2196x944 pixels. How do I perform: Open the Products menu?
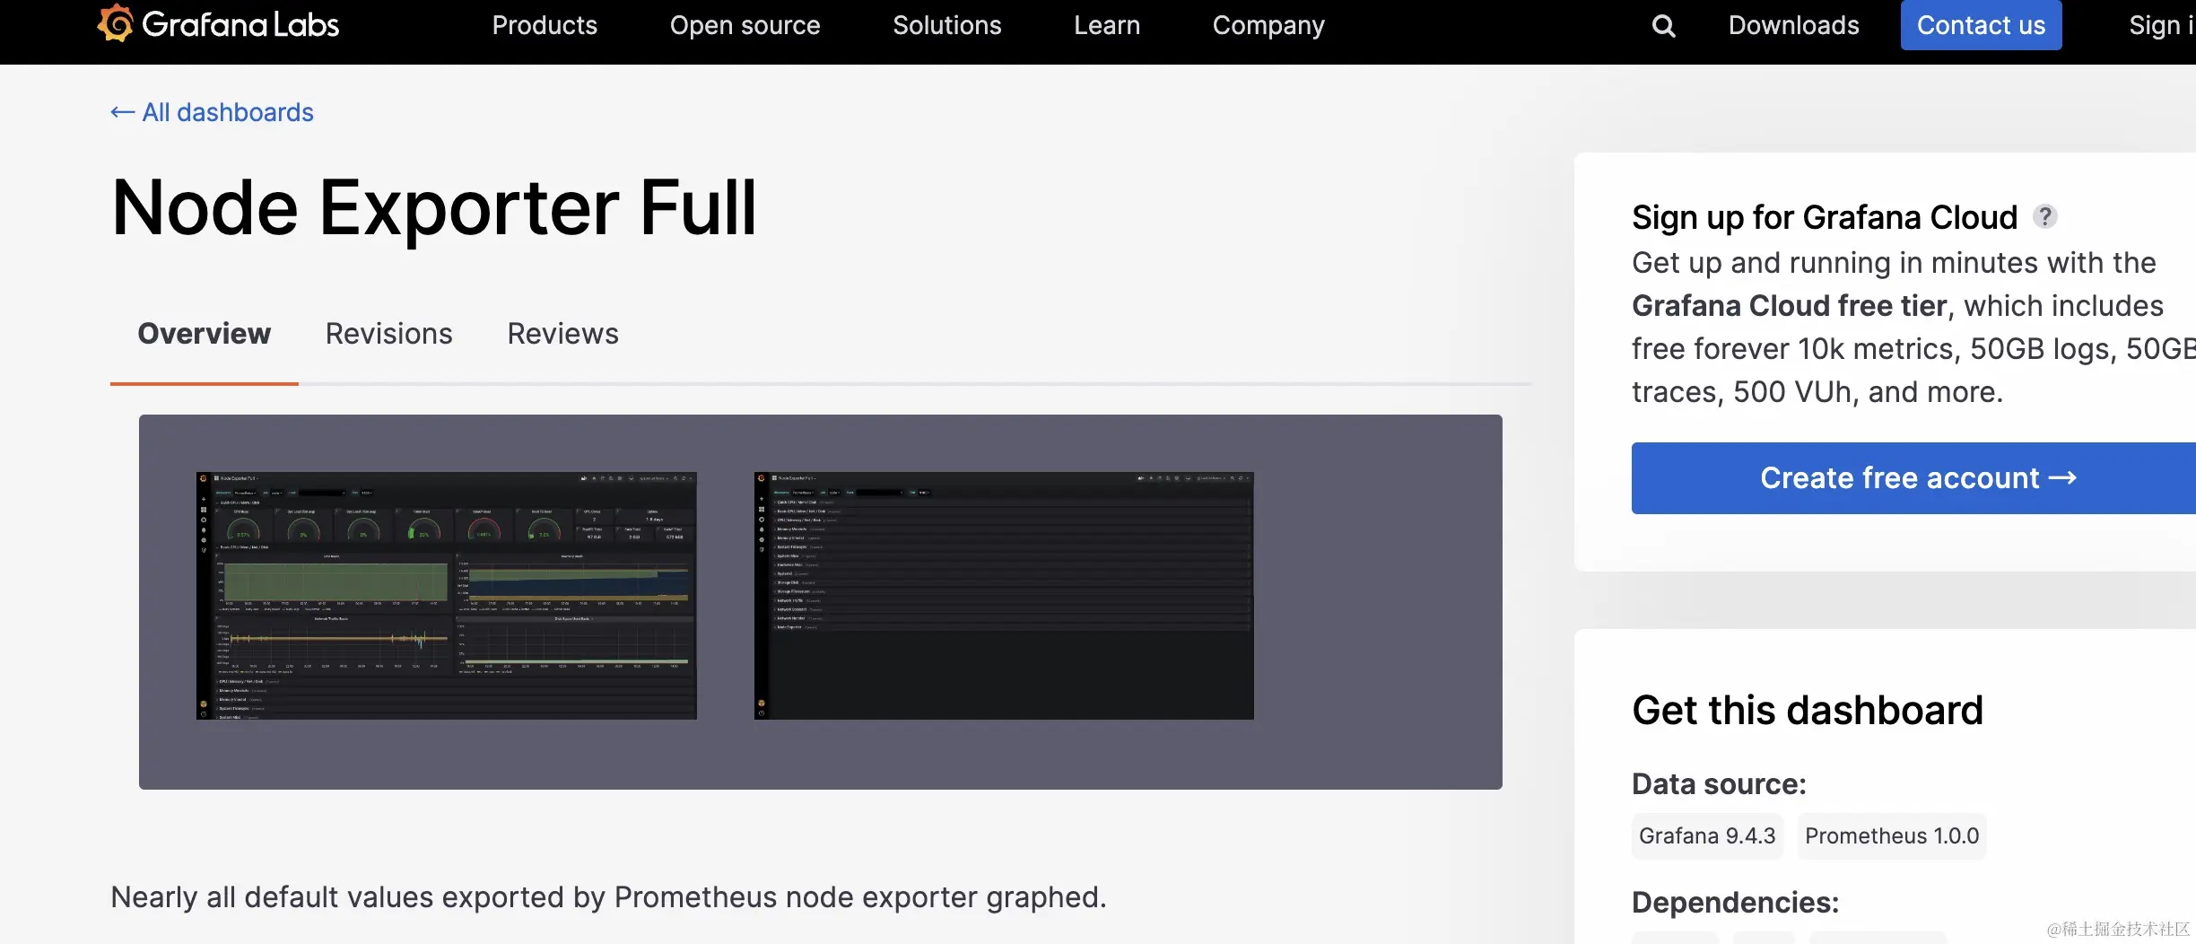pos(545,25)
